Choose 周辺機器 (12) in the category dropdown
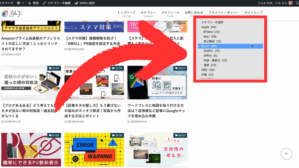This screenshot has width=299, height=168. [x=231, y=41]
